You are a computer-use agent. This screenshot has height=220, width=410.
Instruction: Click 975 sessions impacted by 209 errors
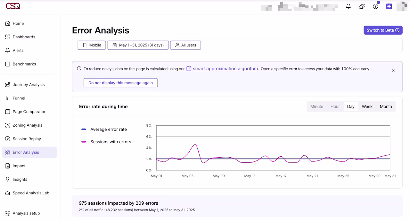click(119, 203)
